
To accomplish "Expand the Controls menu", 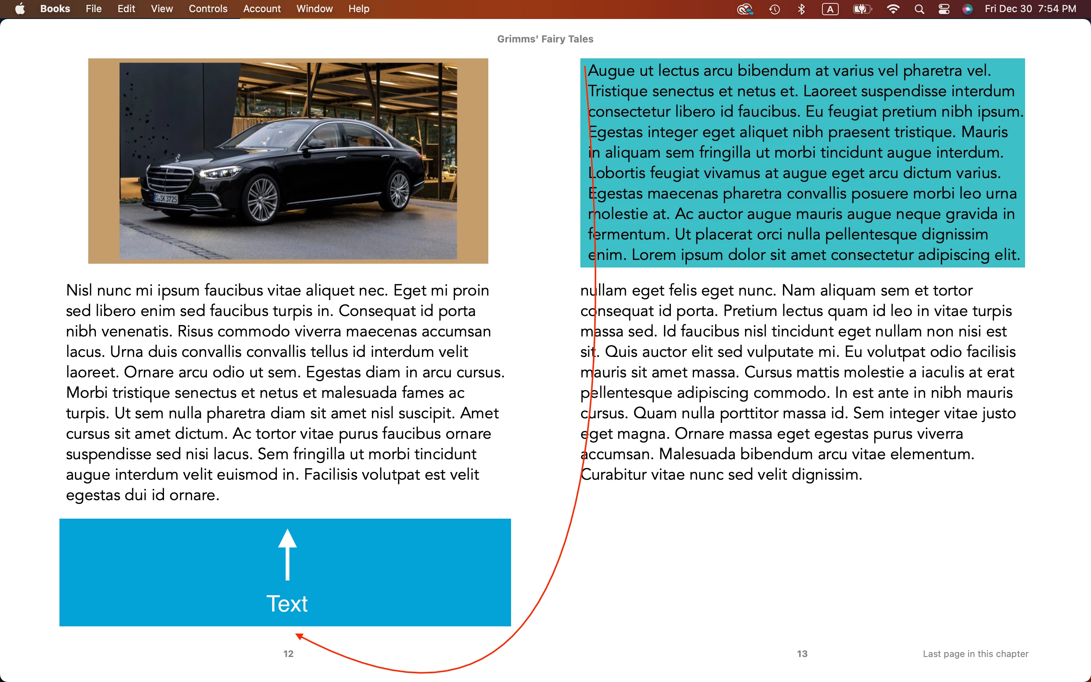I will tap(208, 9).
